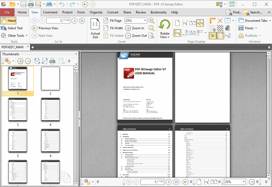Activate the Hand tool

point(8,21)
